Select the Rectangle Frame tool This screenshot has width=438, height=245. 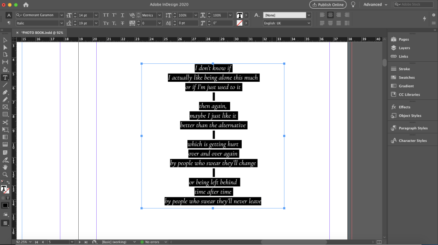pyautogui.click(x=5, y=107)
